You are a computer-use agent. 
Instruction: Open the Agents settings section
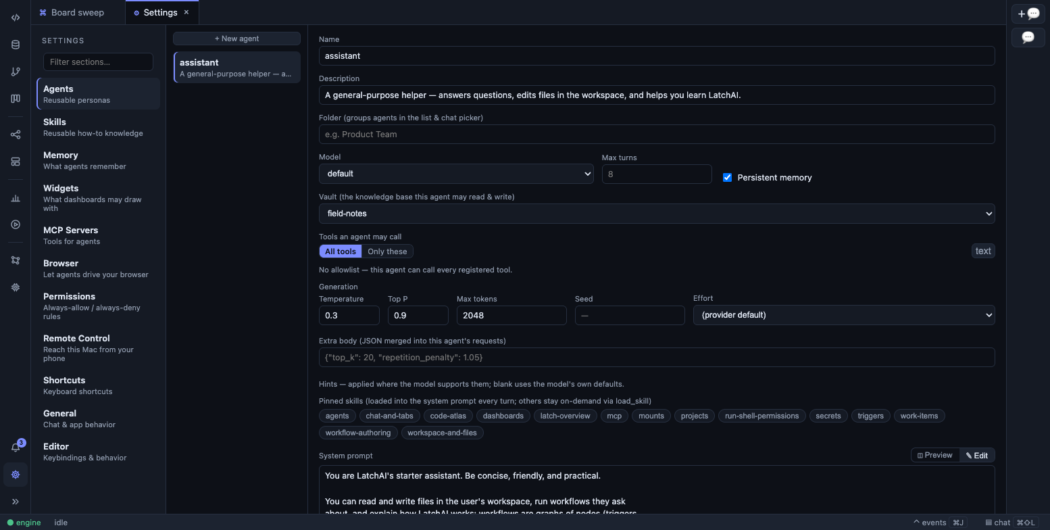[x=99, y=94]
